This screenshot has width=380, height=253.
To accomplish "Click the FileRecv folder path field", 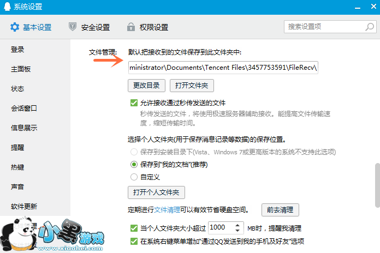I will click(223, 68).
